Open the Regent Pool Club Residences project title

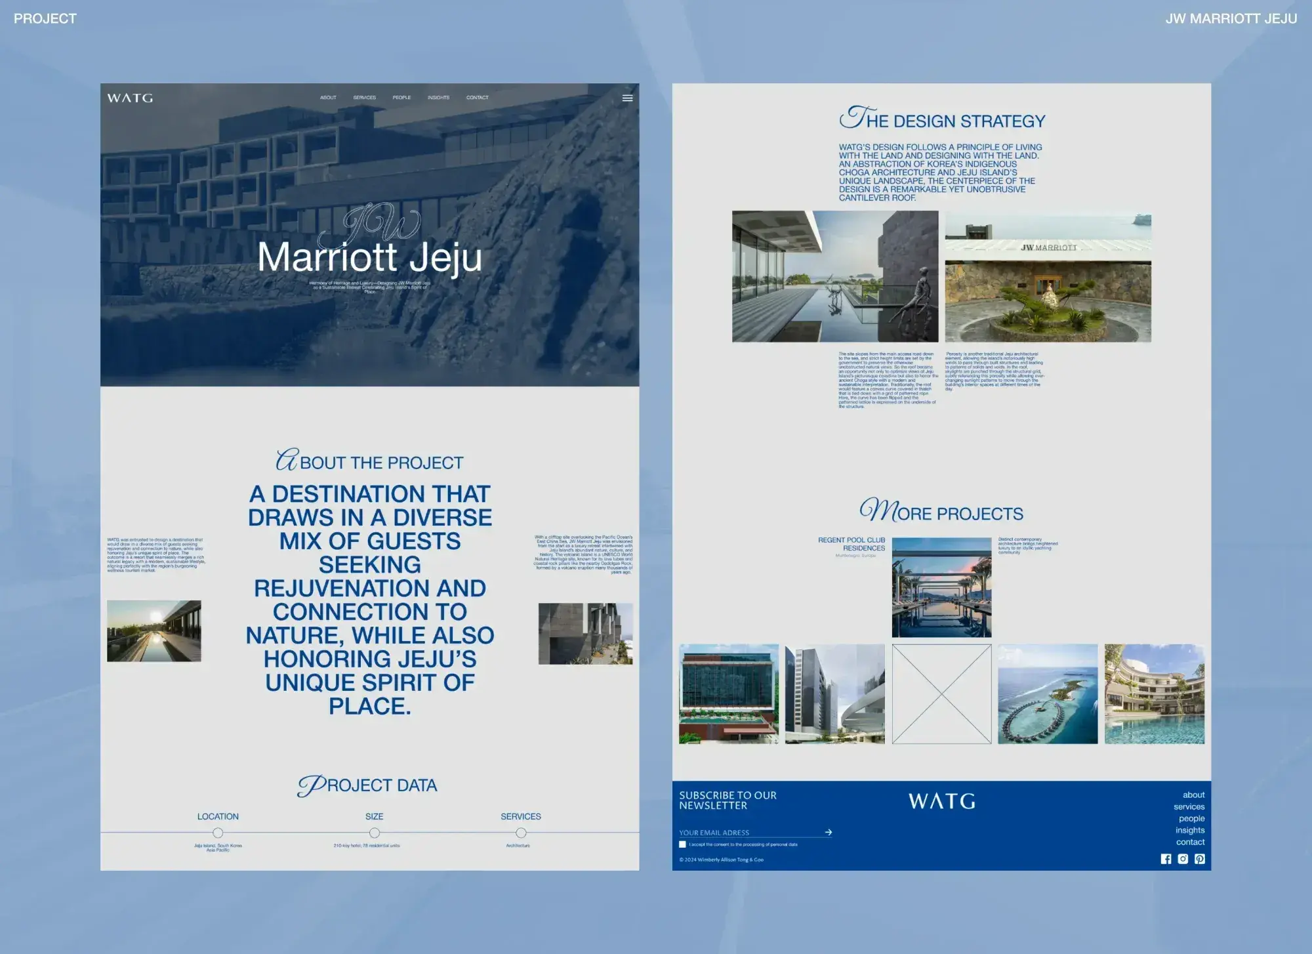click(x=851, y=544)
